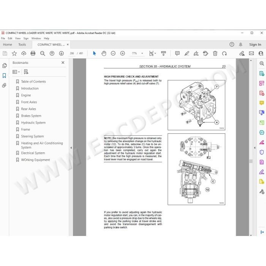Switch to the Home tab

pyautogui.click(x=8, y=44)
